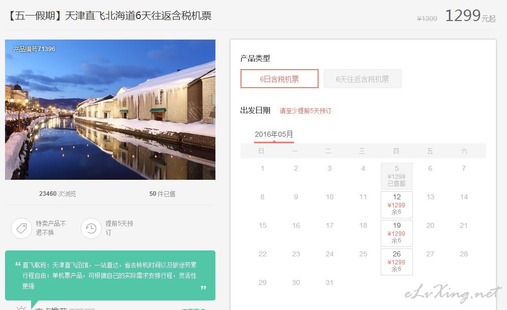This screenshot has height=310, width=507.
Task: Click the 产品类型 section heading
Action: pos(255,58)
